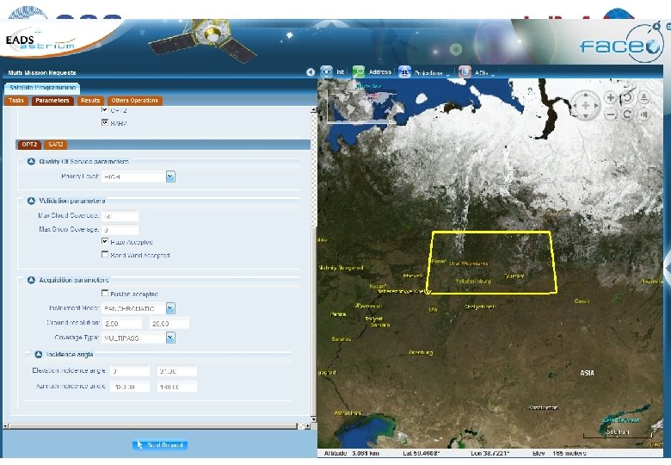671x465 pixels.
Task: Collapse Quality Of Service parameters section
Action: 31,162
